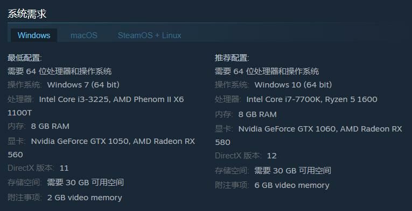Click the Intel Core i7-7700K processor line
Image resolution: width=412 pixels, height=211 pixels.
296,99
